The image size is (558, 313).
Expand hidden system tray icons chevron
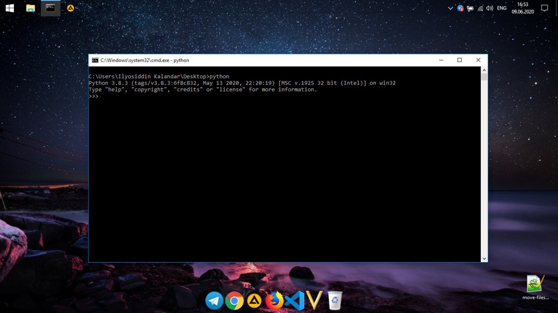click(x=450, y=8)
